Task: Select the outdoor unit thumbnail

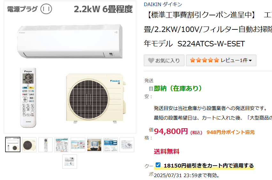Action: tap(29, 145)
